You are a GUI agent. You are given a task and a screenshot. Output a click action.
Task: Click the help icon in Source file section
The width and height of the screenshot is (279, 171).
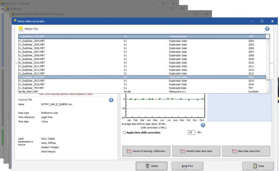coord(111,100)
